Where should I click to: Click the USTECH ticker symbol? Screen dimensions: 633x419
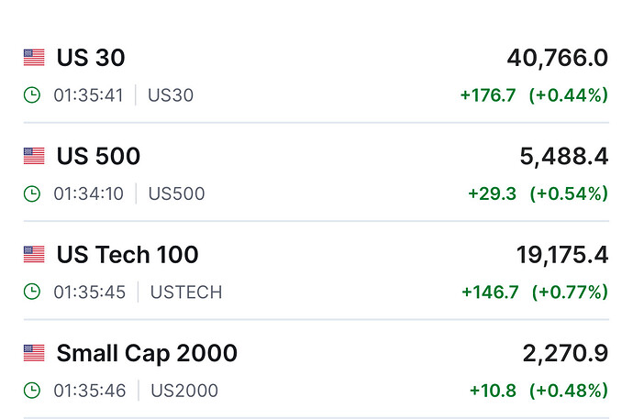point(186,292)
